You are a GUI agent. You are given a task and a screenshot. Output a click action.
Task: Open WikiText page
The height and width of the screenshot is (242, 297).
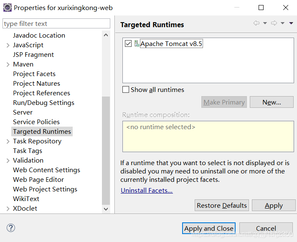(26, 199)
